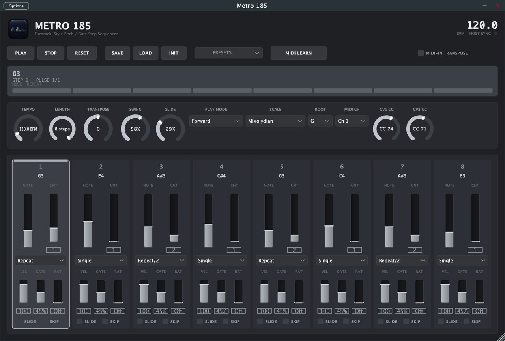This screenshot has height=341, width=505.
Task: Open the Scale dropdown showing Mixolydian
Action: coord(275,121)
